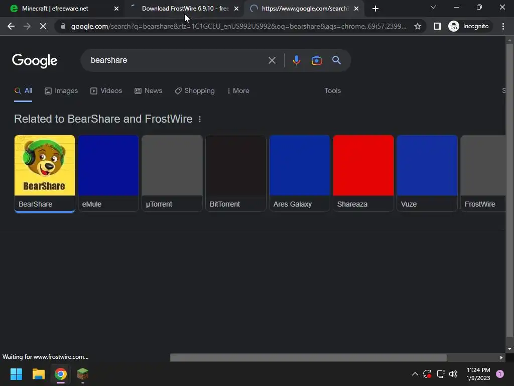Open Chrome side panel icon

pos(437,26)
